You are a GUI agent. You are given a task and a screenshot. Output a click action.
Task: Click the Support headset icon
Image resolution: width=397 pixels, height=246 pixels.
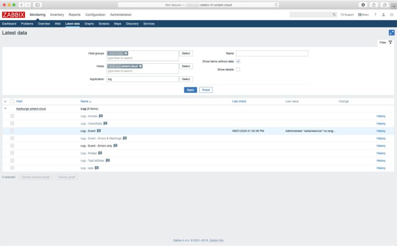(342, 15)
